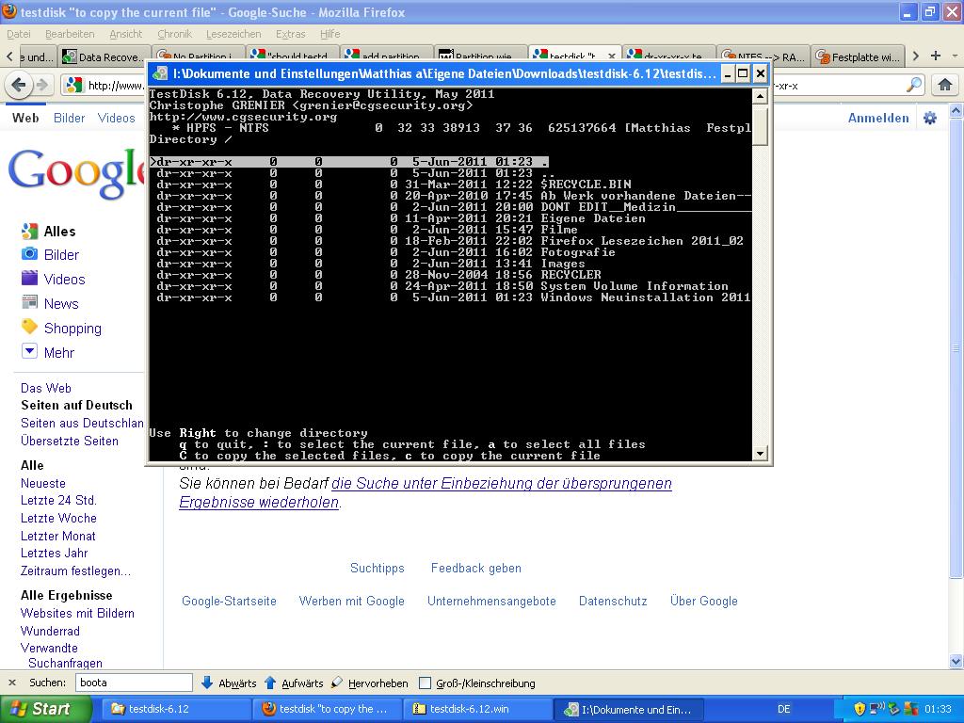Click Videos link in top bar
964x723 pixels.
[116, 118]
